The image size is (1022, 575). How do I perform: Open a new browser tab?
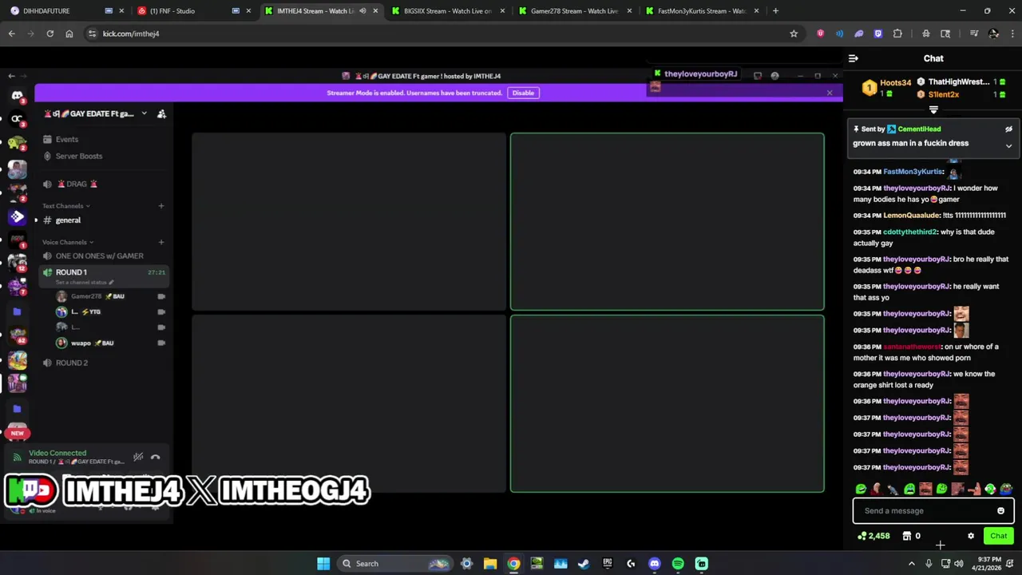click(x=775, y=11)
